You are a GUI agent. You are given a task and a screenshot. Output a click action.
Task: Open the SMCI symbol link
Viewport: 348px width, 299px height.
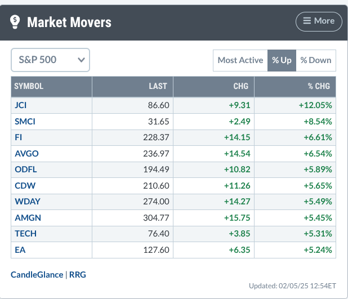point(25,122)
